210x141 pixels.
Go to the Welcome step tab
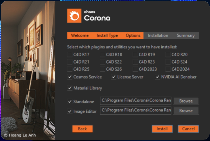[x=80, y=35]
